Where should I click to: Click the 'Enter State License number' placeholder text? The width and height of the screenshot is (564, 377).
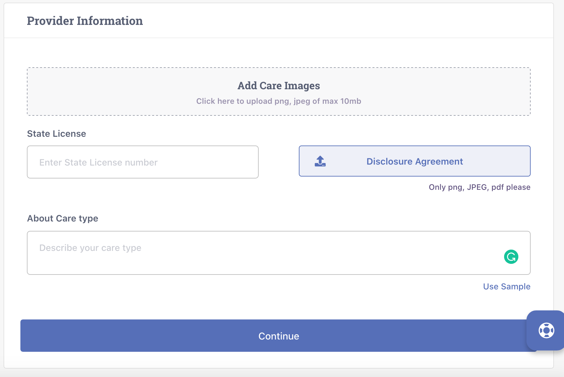[98, 162]
